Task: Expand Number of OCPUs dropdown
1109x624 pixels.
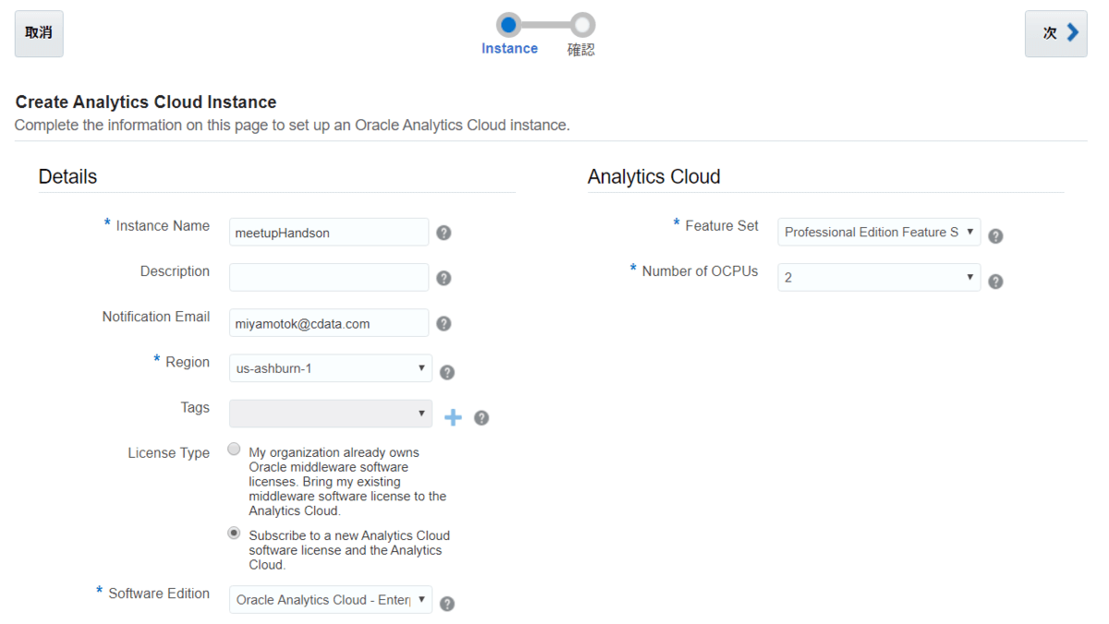Action: [878, 277]
